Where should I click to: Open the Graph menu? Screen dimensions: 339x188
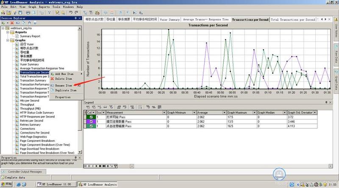click(32, 7)
